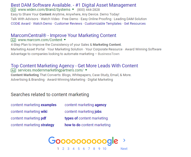The width and height of the screenshot is (191, 157).
Task: Click the Next pagination link
Action: [124, 149]
